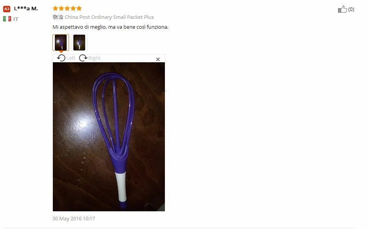368x229 pixels.
Task: Click the first orange rating star
Action: [55, 8]
